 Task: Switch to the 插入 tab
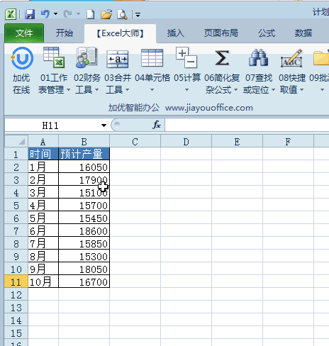(176, 33)
